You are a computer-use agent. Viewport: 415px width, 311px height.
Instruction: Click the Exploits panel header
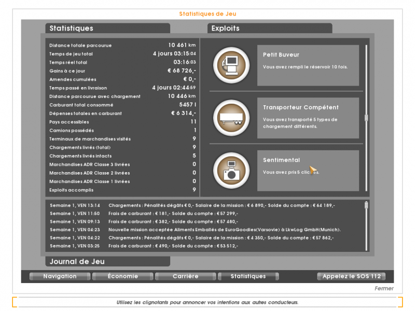pyautogui.click(x=270, y=29)
